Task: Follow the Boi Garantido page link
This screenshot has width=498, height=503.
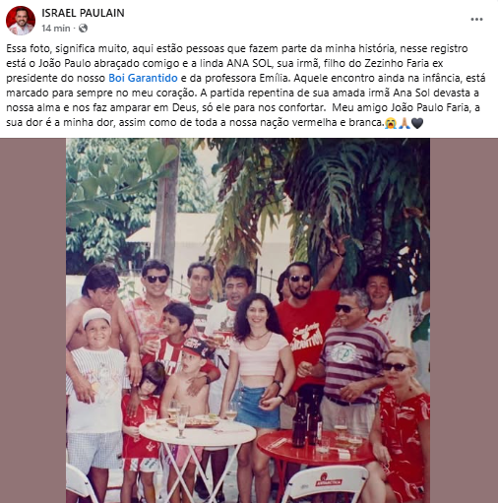Action: pos(143,78)
